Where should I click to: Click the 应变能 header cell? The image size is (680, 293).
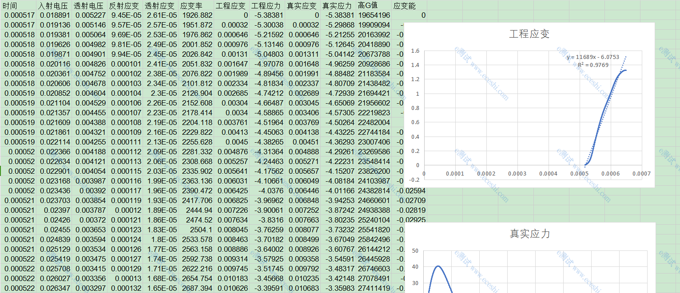point(410,5)
